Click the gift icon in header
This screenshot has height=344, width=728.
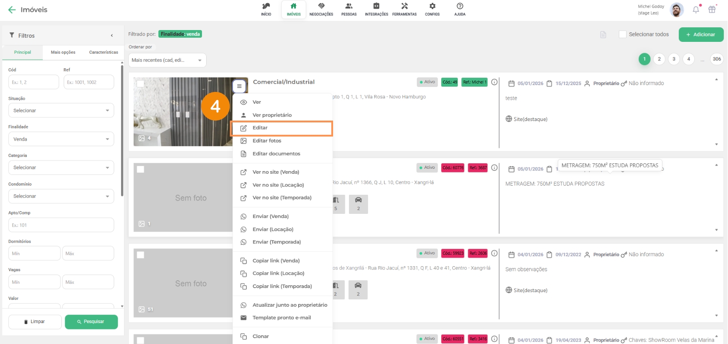tap(712, 10)
